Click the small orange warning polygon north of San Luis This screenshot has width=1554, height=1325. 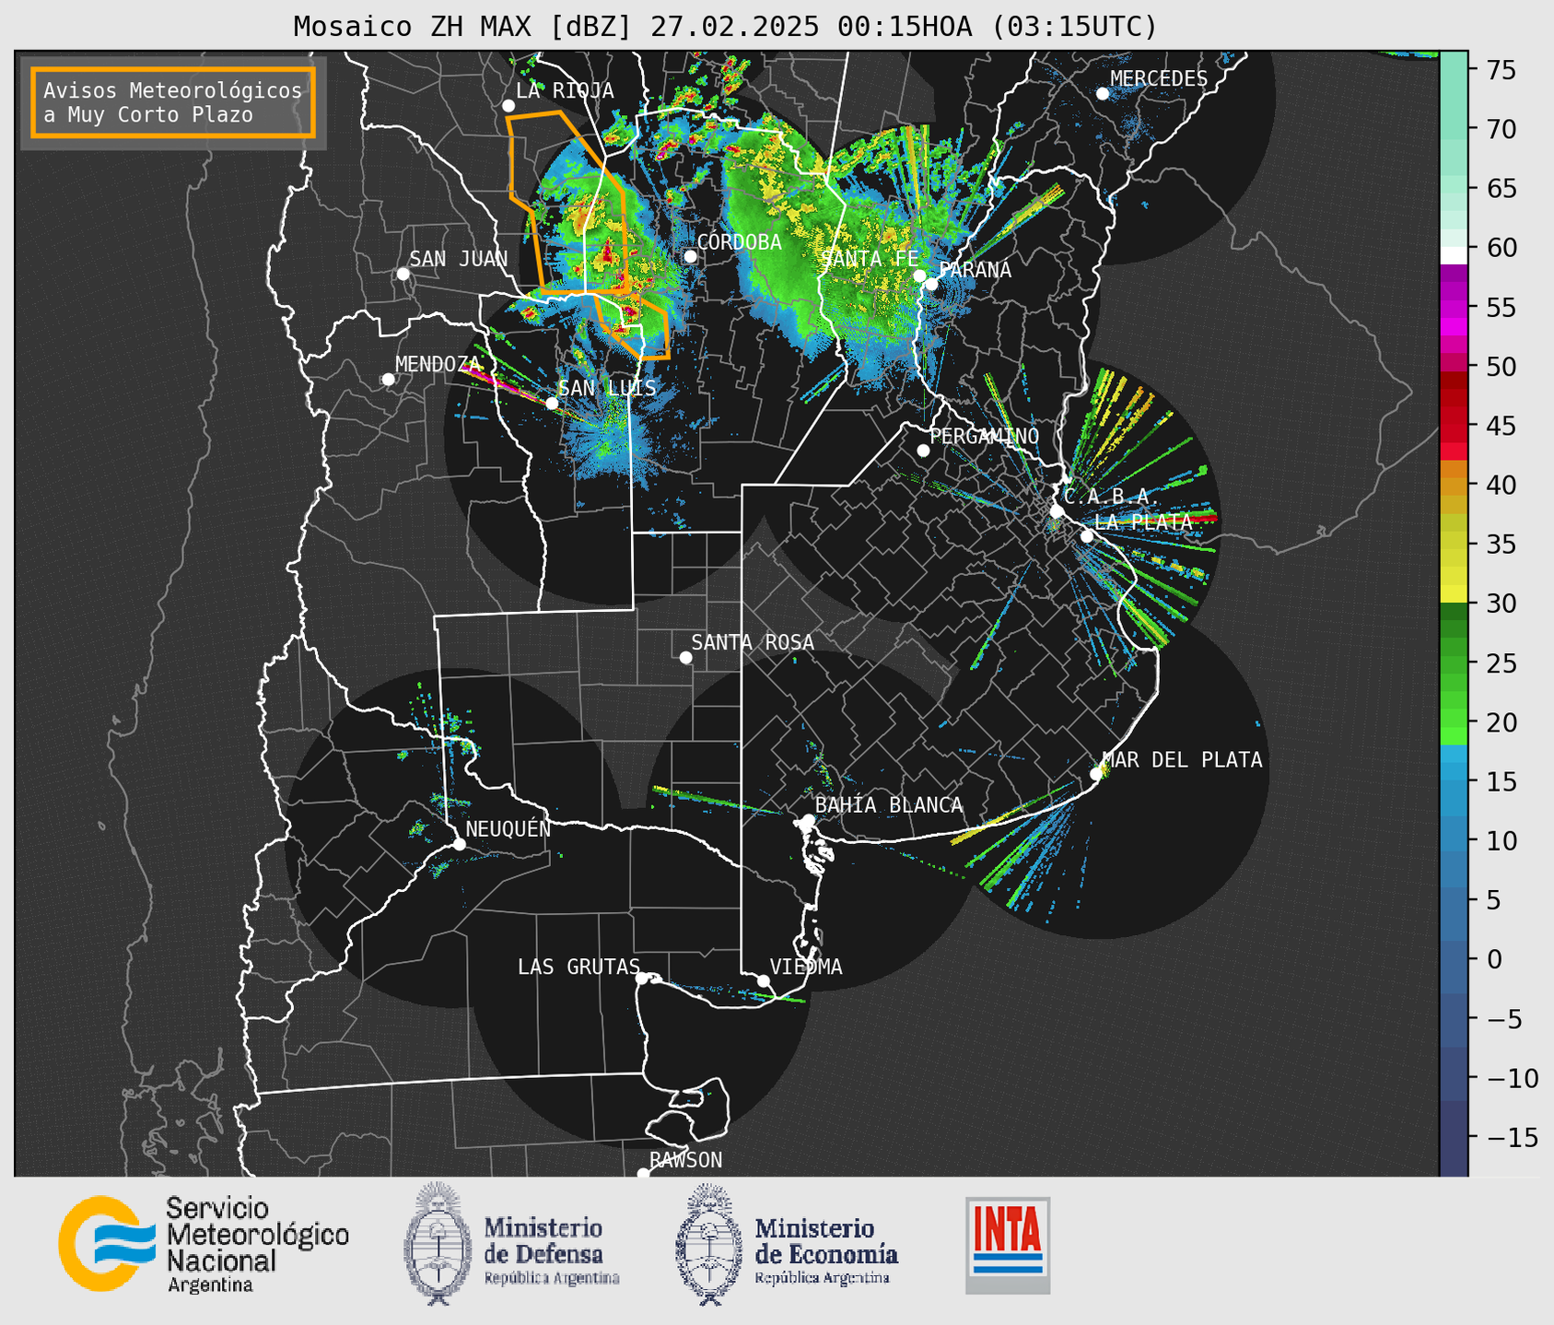click(635, 325)
